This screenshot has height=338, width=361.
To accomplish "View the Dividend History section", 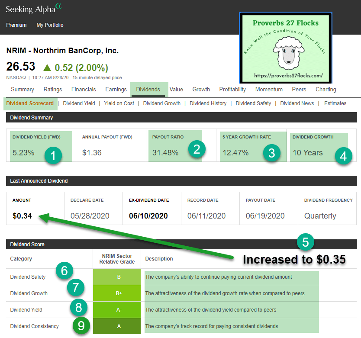I will pyautogui.click(x=208, y=103).
